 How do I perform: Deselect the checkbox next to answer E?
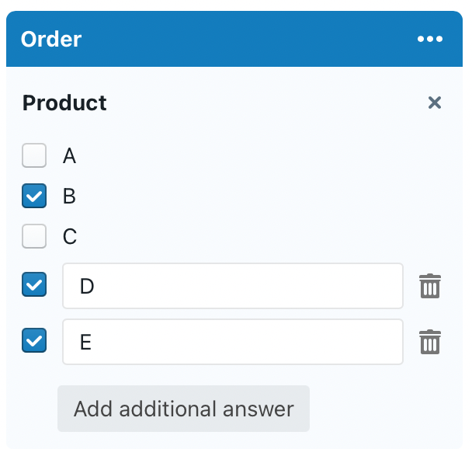point(34,341)
